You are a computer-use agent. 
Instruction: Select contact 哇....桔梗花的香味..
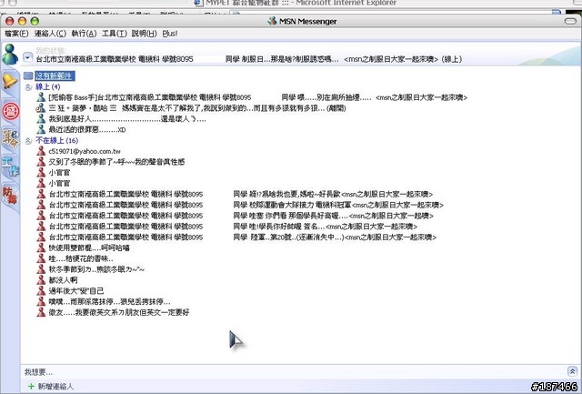[81, 258]
